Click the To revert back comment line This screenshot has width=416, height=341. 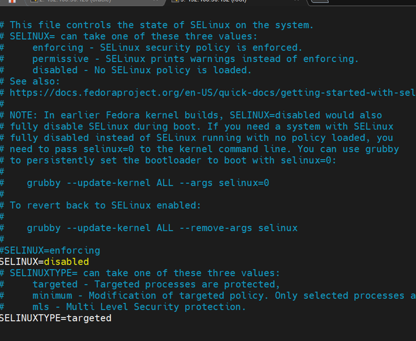click(100, 205)
